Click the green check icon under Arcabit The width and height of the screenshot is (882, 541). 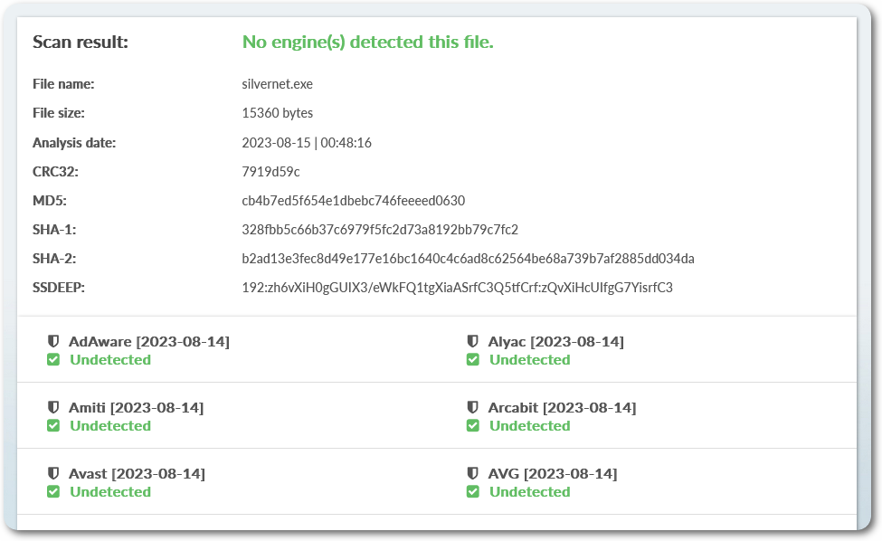(473, 425)
